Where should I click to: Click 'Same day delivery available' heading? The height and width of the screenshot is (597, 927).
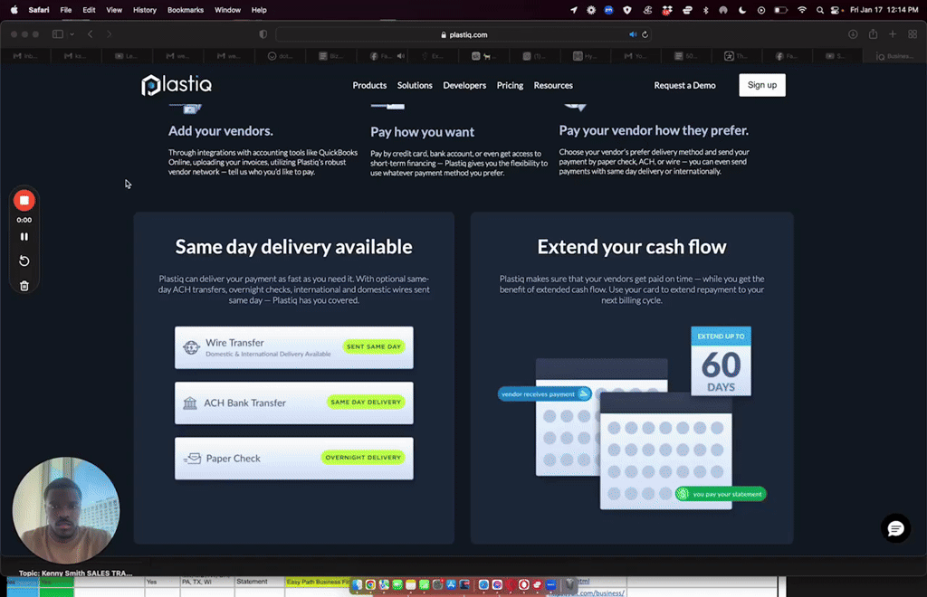coord(294,247)
